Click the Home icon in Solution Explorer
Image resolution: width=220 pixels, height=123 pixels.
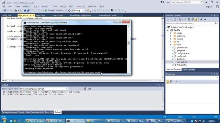coord(175,19)
